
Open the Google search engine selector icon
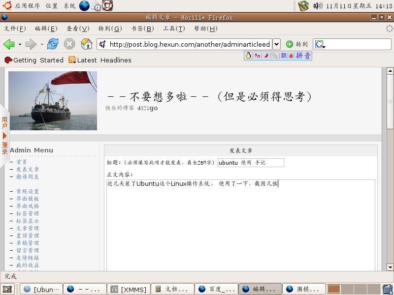click(320, 45)
